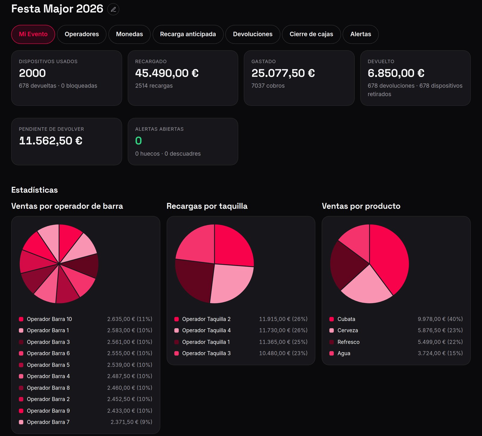Click the text '7037 cobros'
The height and width of the screenshot is (436, 482).
(x=268, y=86)
